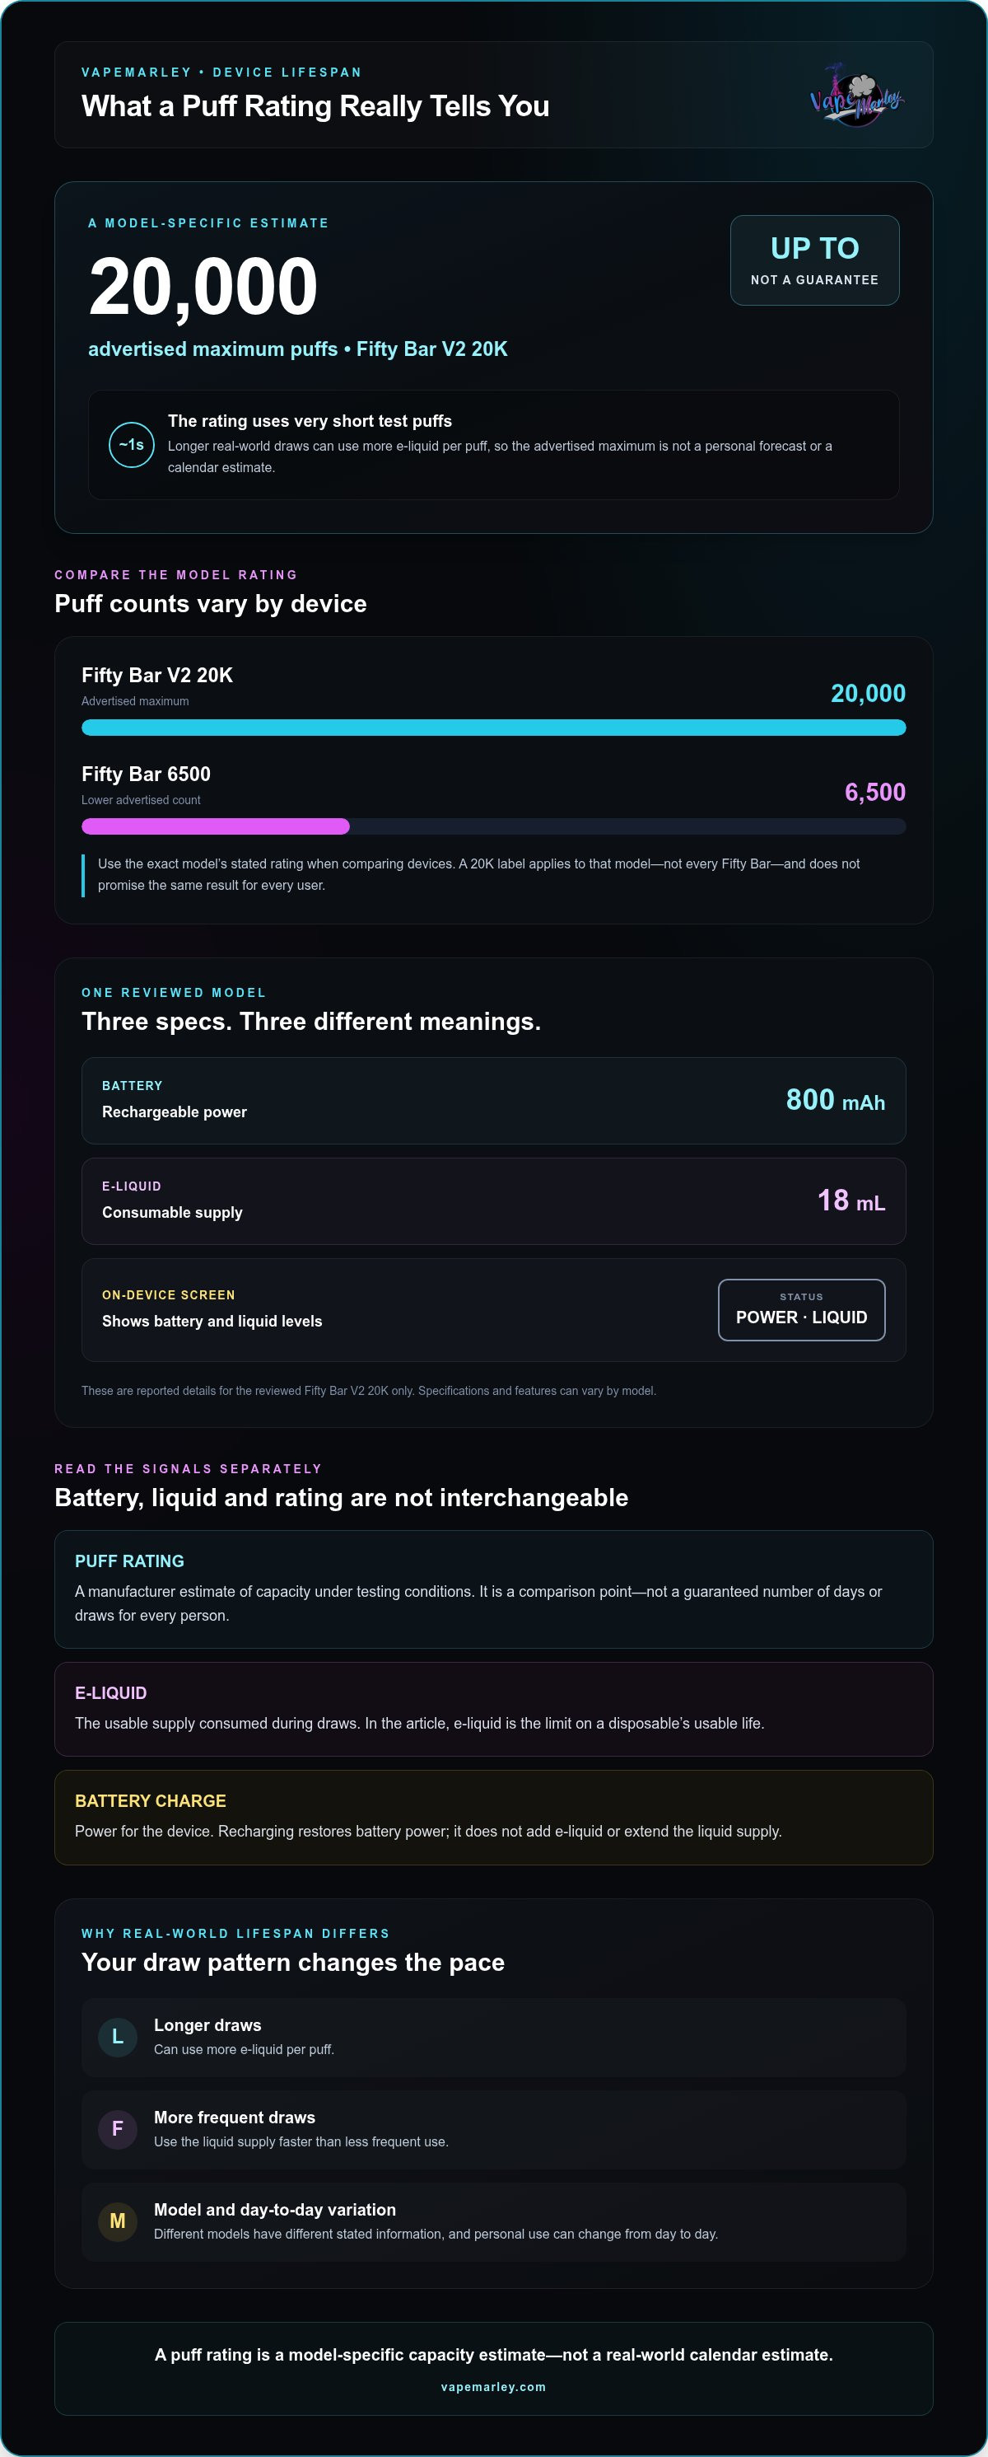Open the E-LIQUID explanation card
Screen dimensions: 988x2457
coord(493,1709)
